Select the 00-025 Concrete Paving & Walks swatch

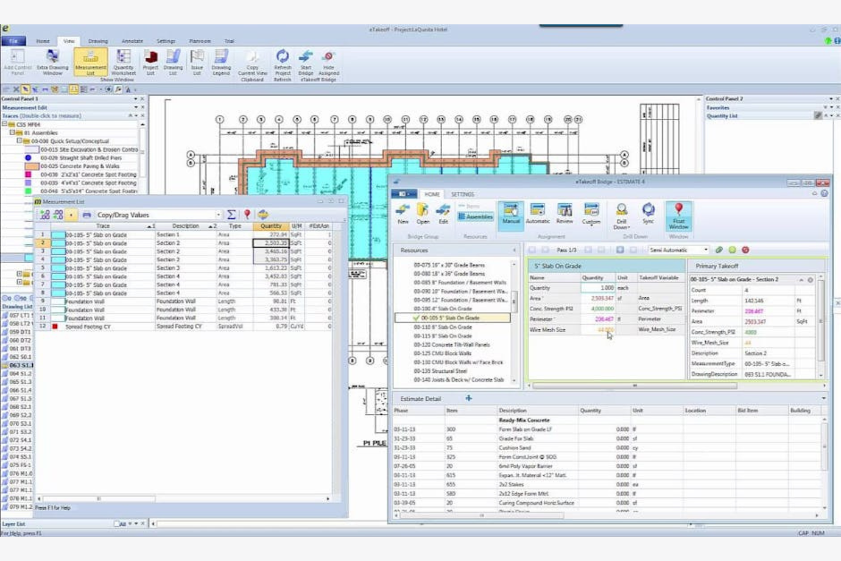[32, 167]
